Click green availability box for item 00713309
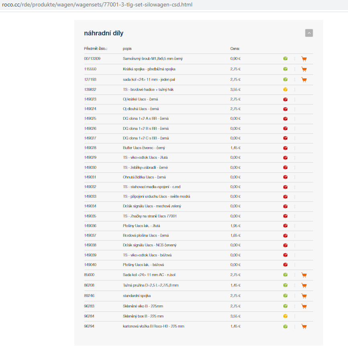Viewport: 348px width, 346px height. tap(285, 59)
